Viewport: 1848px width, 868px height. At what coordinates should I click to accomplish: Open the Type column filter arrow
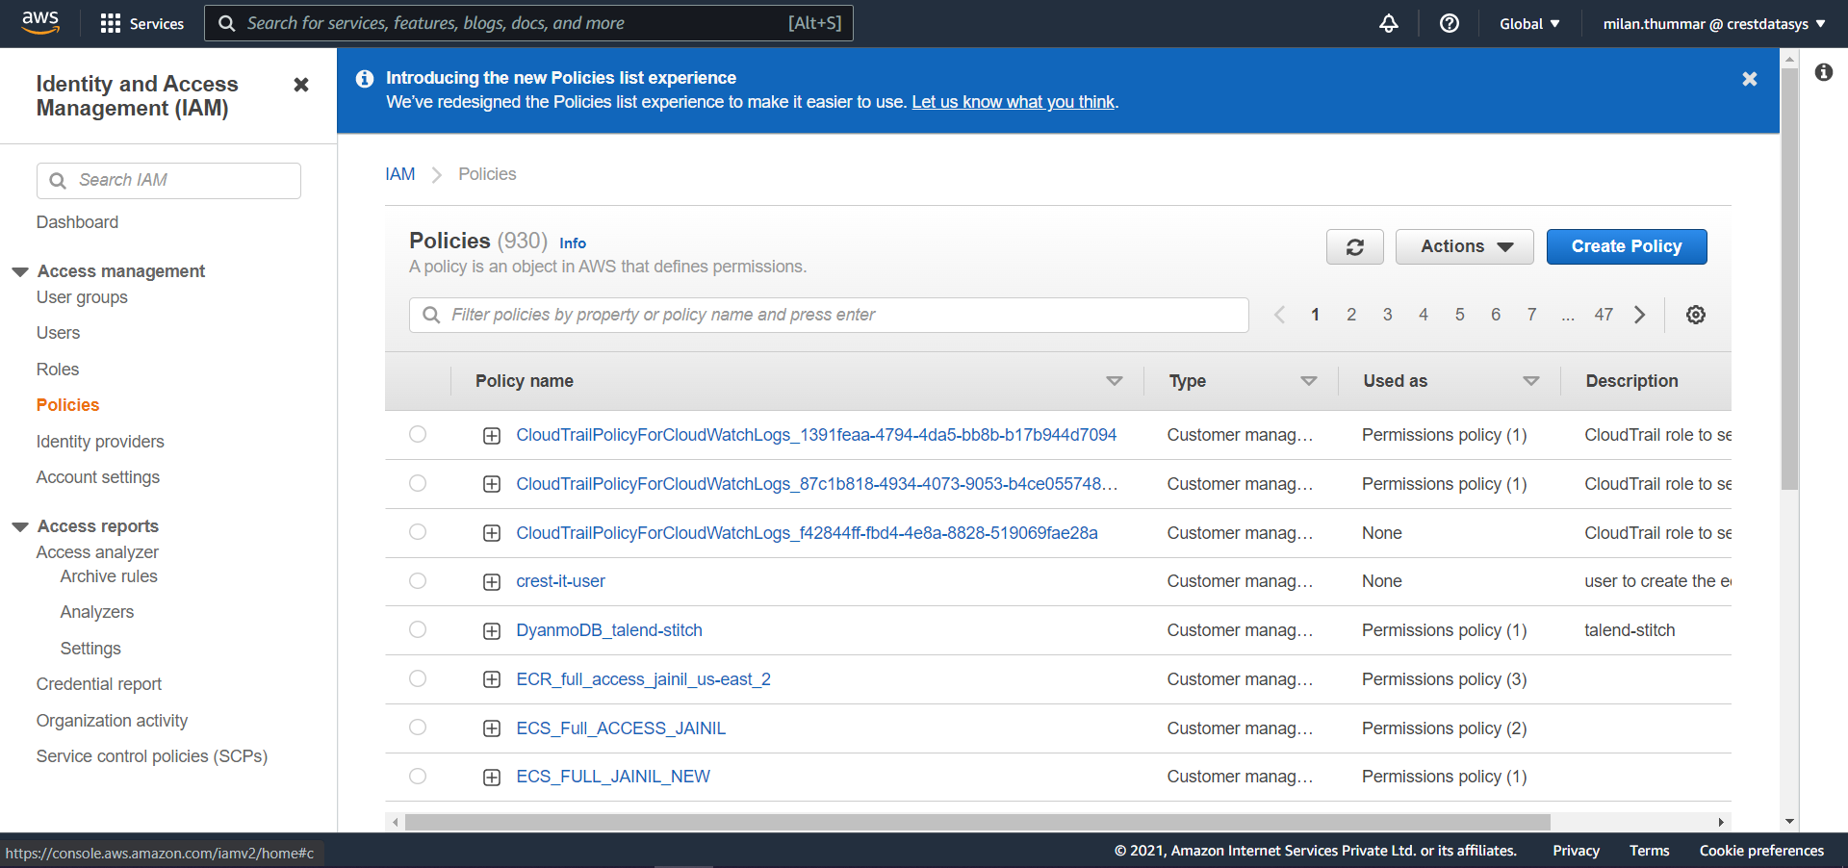point(1309,381)
